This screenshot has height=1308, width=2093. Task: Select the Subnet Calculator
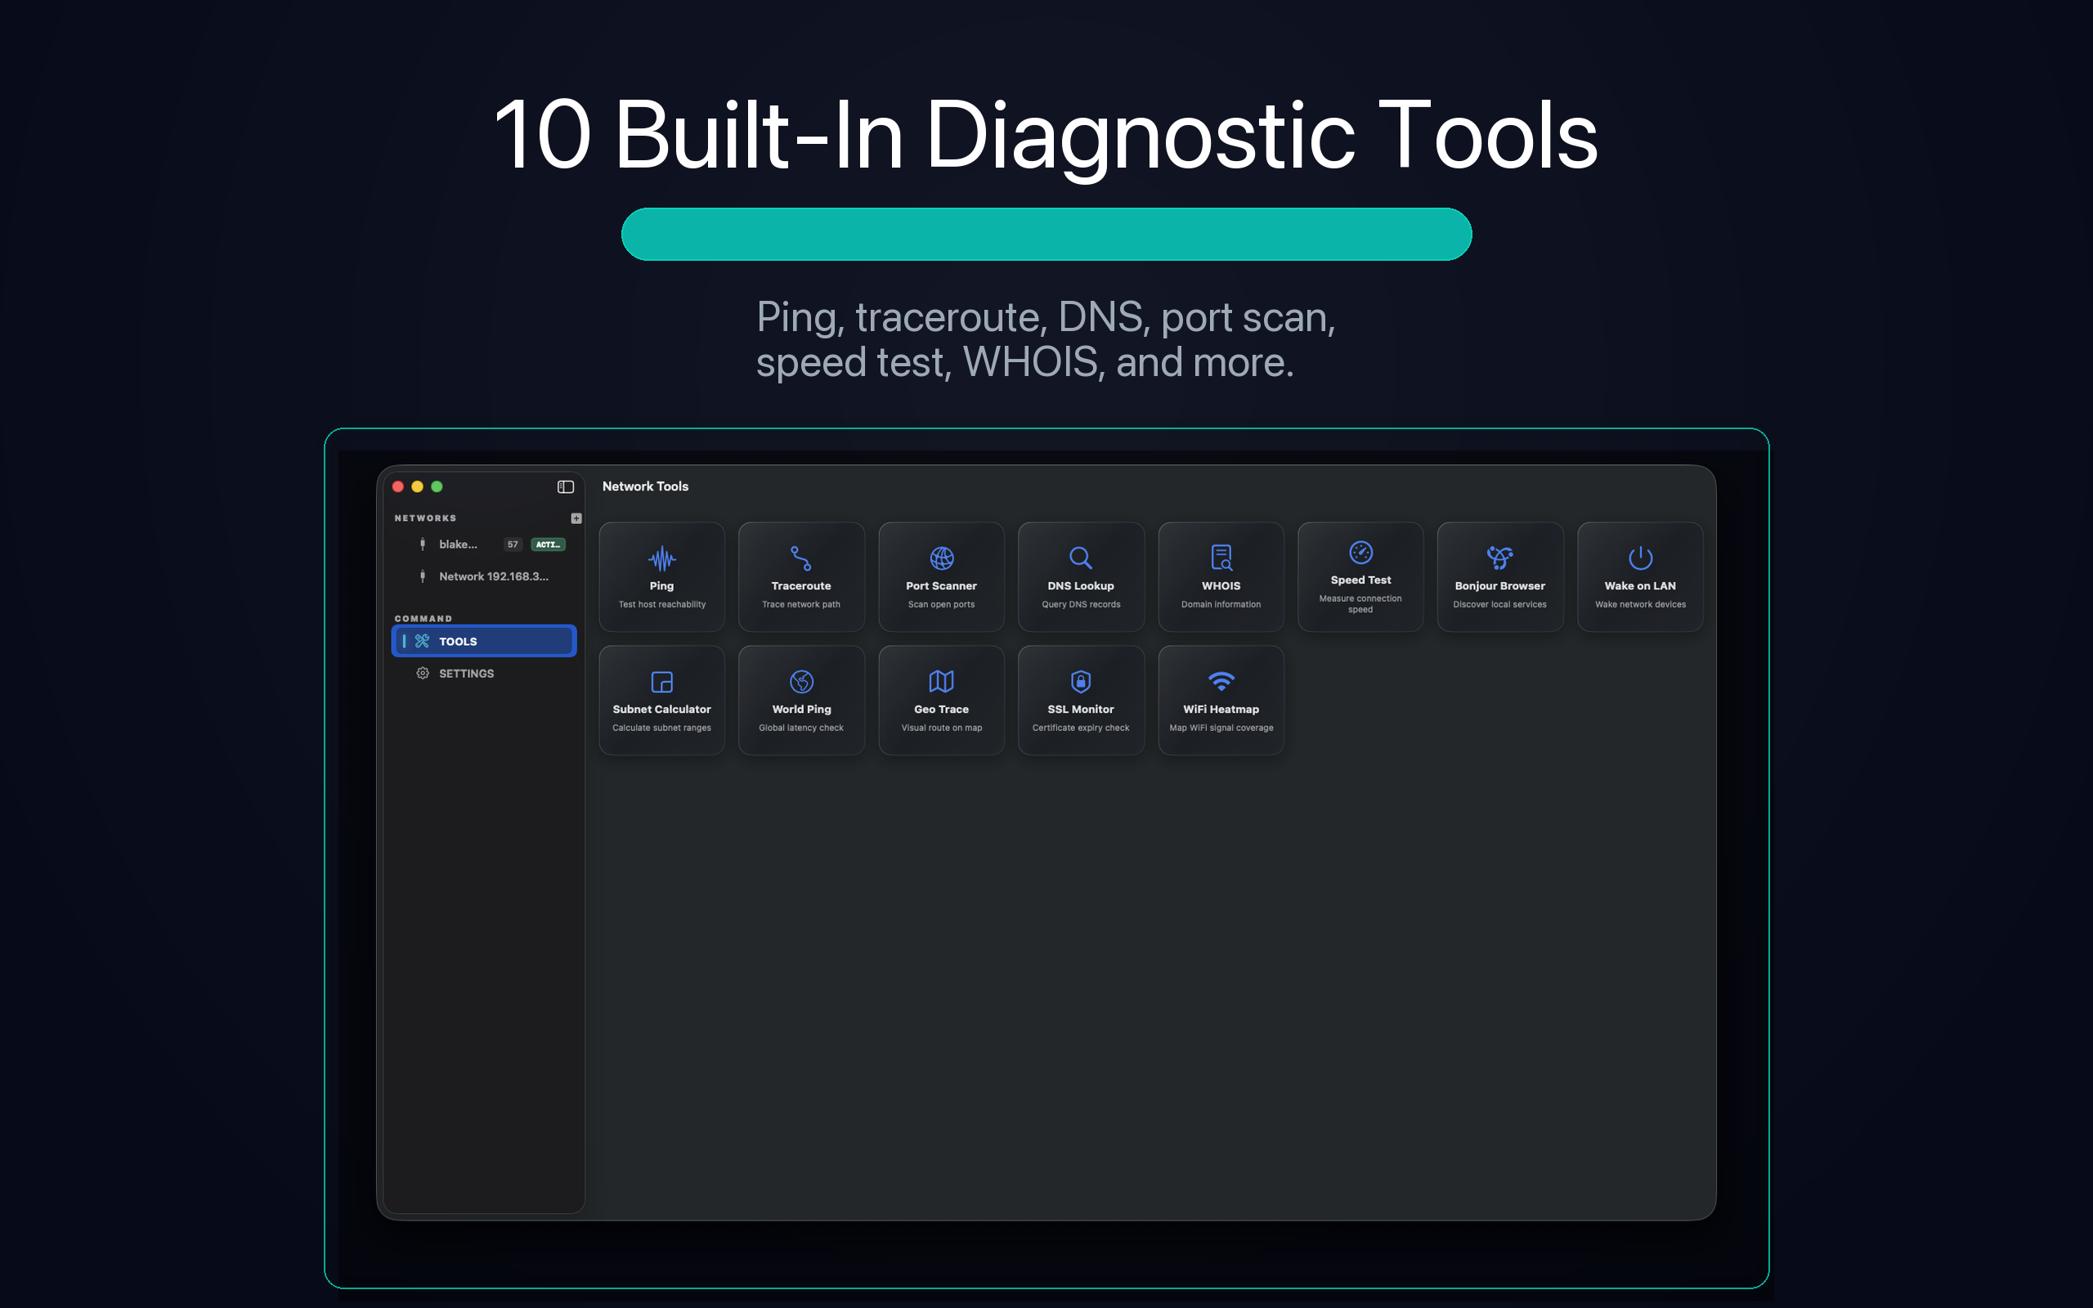[661, 700]
